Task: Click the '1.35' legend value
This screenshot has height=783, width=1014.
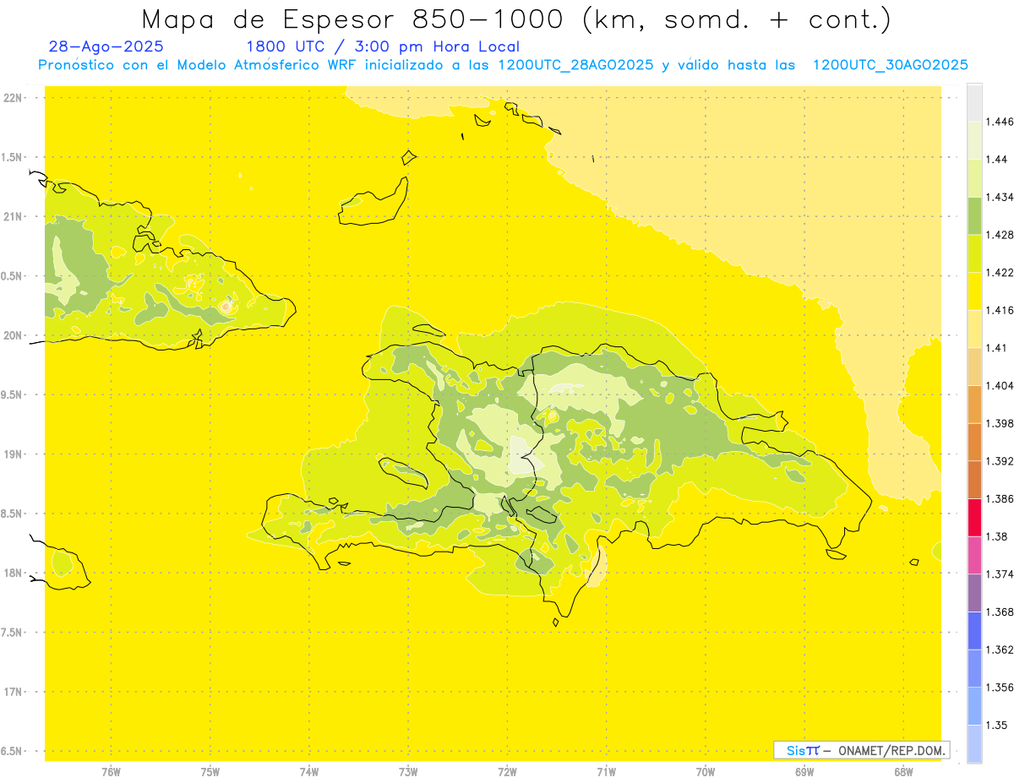Action: pyautogui.click(x=996, y=725)
